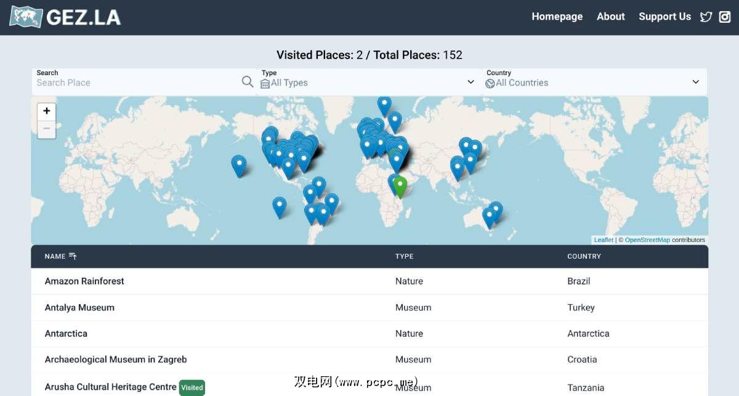The image size is (739, 396).
Task: Go to Homepage in the navigation
Action: 557,17
